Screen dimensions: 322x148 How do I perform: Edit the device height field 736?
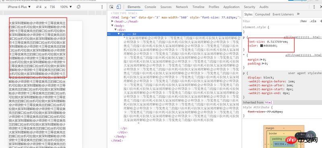(52, 7)
